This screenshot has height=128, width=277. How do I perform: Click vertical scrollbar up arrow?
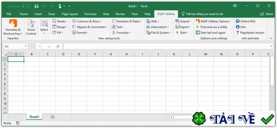point(272,54)
